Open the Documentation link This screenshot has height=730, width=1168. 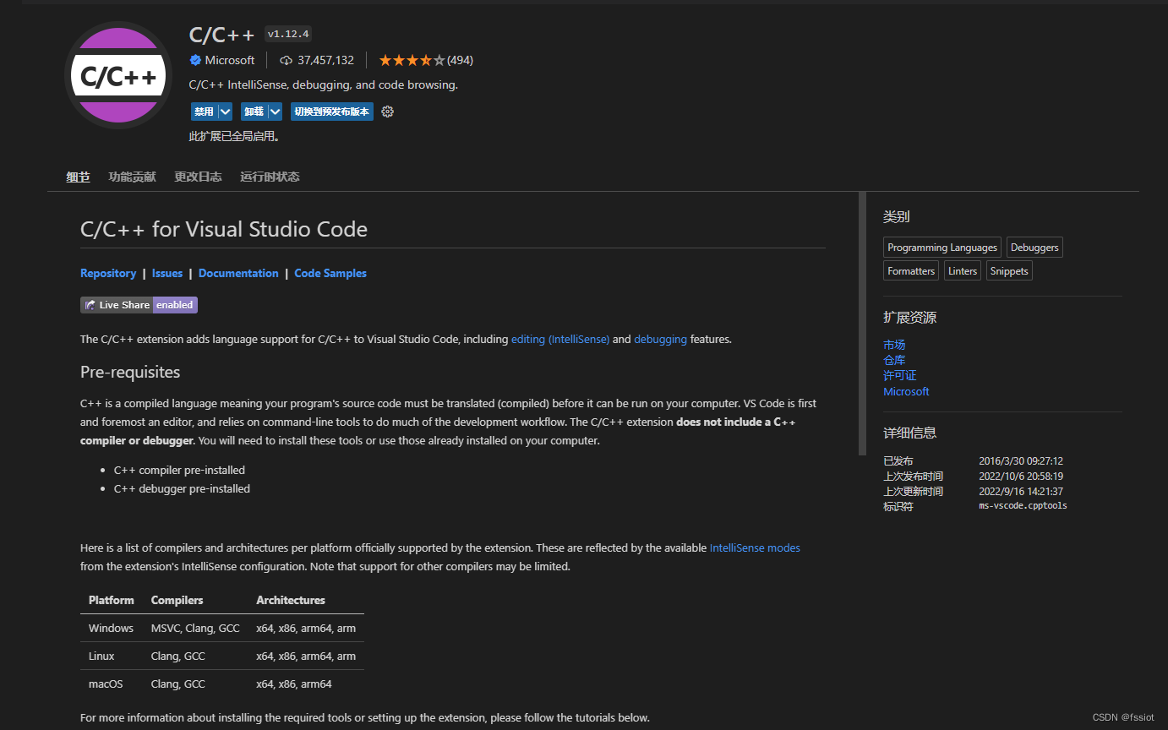click(238, 273)
